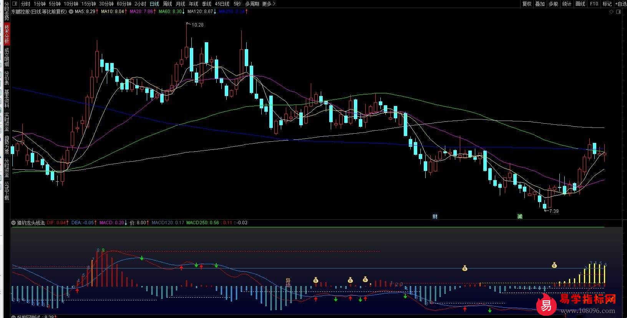Screen dimensions: 627x318
Task: Click the panel layout icon before 分时
Action: pos(14,3)
